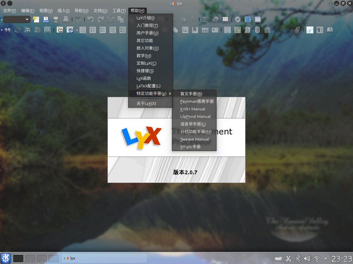
Task: Choose LaTeX配置(L) in help menu
Action: click(151, 86)
